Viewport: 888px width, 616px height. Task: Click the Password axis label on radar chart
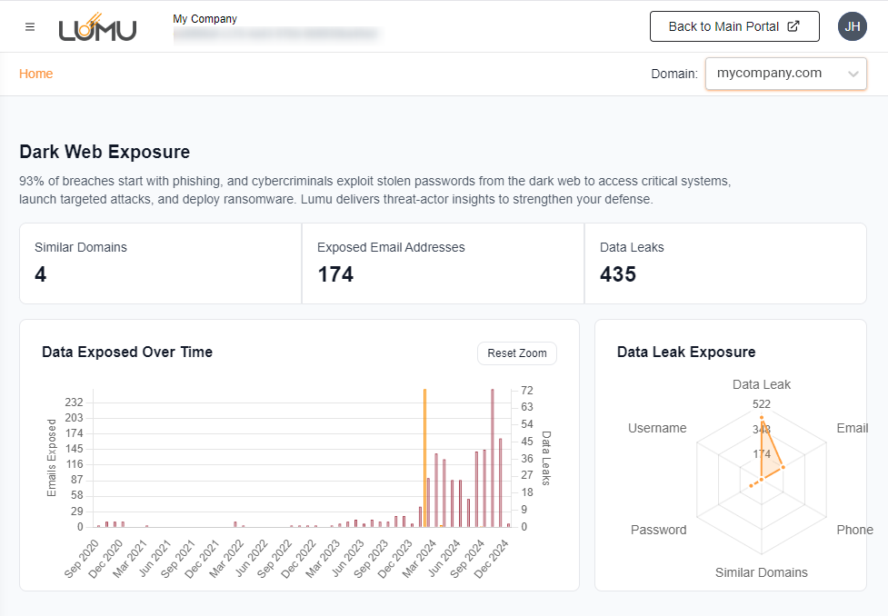659,530
